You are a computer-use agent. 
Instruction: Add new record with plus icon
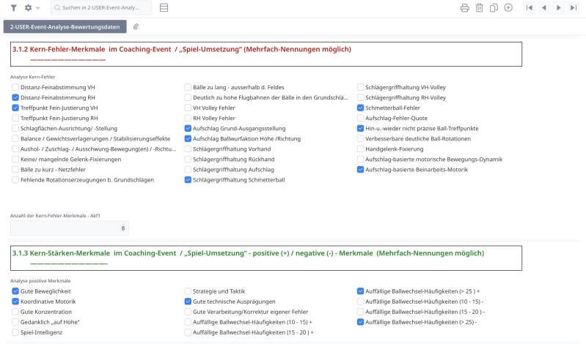tap(508, 7)
